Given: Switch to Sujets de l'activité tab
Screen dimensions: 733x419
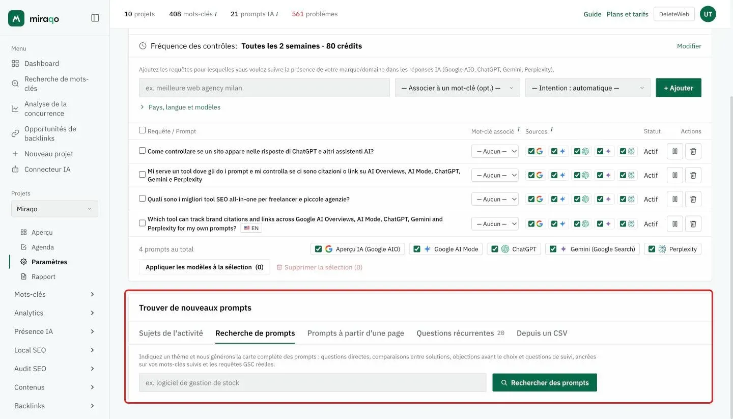Looking at the screenshot, I should tap(171, 333).
